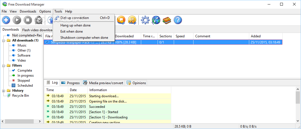This screenshot has width=301, height=129.
Task: Click the globe phone dial-up toolbar icon
Action: [x=156, y=20]
